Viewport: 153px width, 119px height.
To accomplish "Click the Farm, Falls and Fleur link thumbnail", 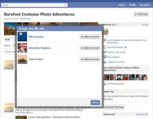I will (x=21, y=117).
